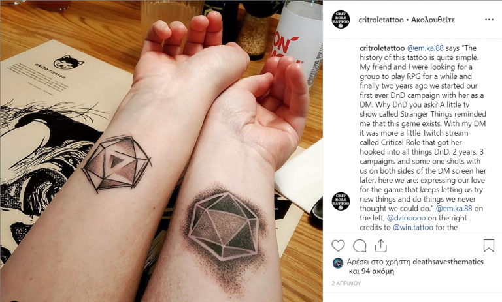
Task: Save post with bookmark icon
Action: 488,246
